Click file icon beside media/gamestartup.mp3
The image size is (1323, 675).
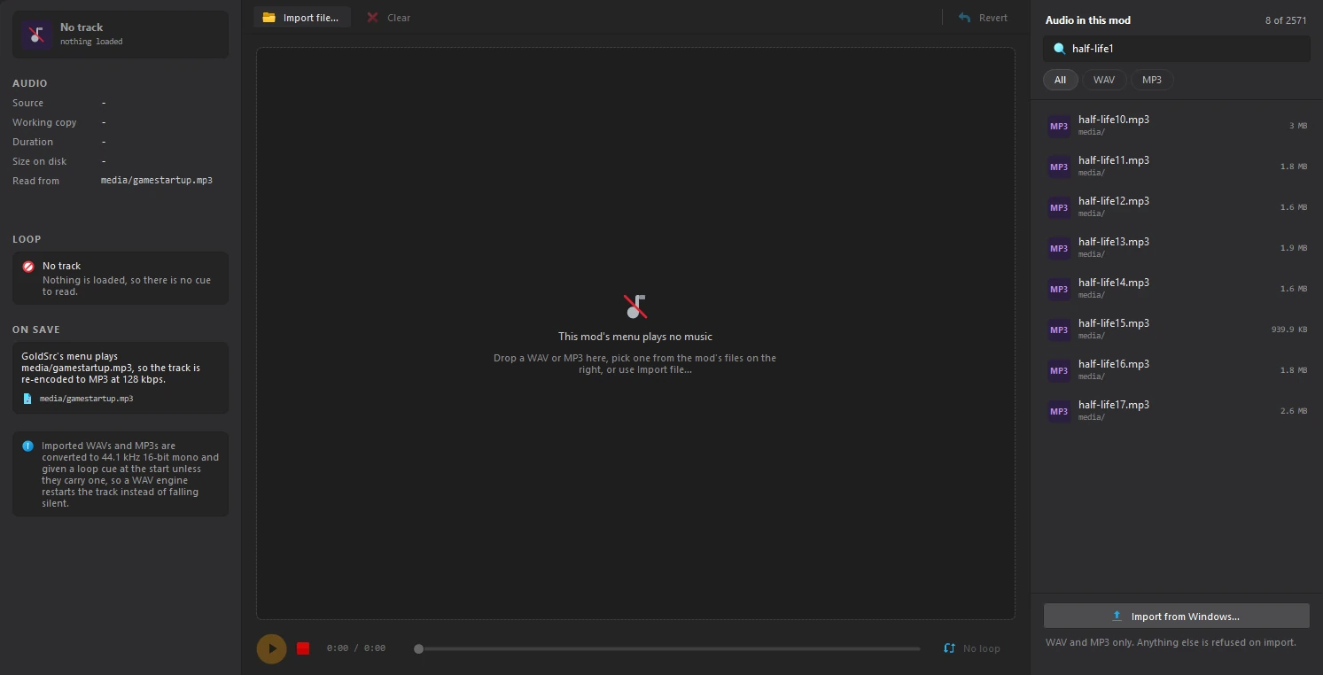pos(27,399)
